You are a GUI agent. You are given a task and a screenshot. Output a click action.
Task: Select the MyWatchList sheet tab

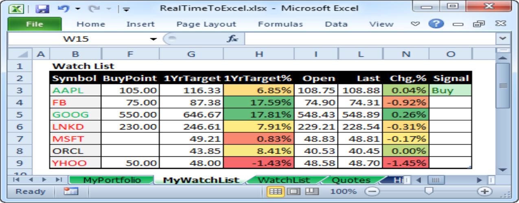point(201,180)
